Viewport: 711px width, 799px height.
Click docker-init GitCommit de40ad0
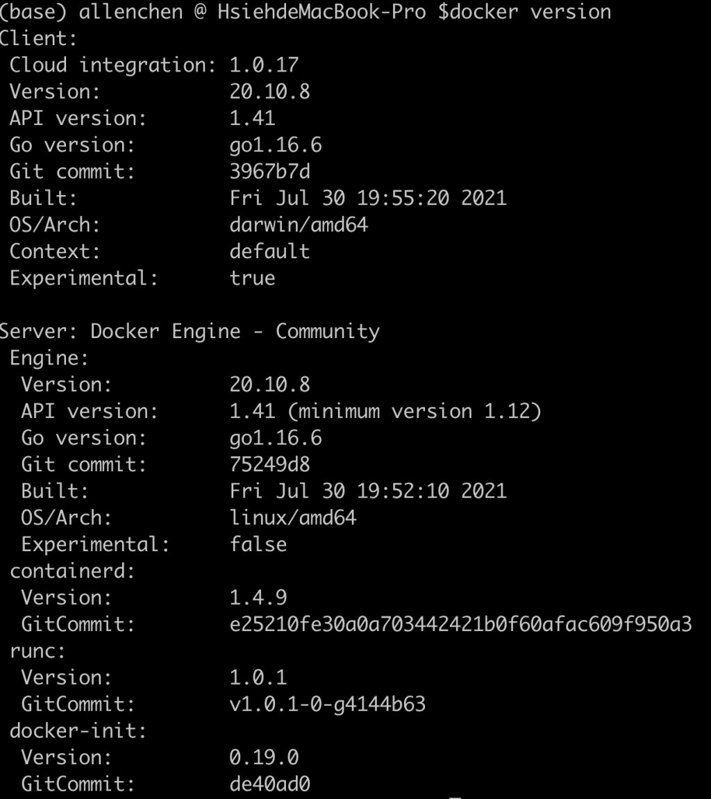[269, 784]
